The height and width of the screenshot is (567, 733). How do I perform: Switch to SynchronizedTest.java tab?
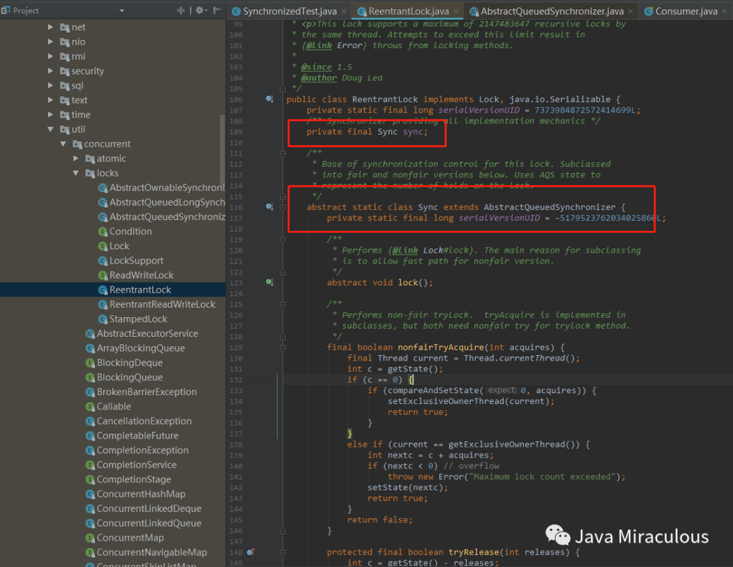289,12
